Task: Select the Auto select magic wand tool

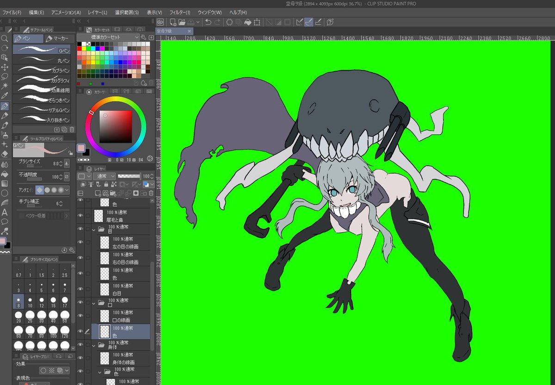Action: click(x=5, y=86)
